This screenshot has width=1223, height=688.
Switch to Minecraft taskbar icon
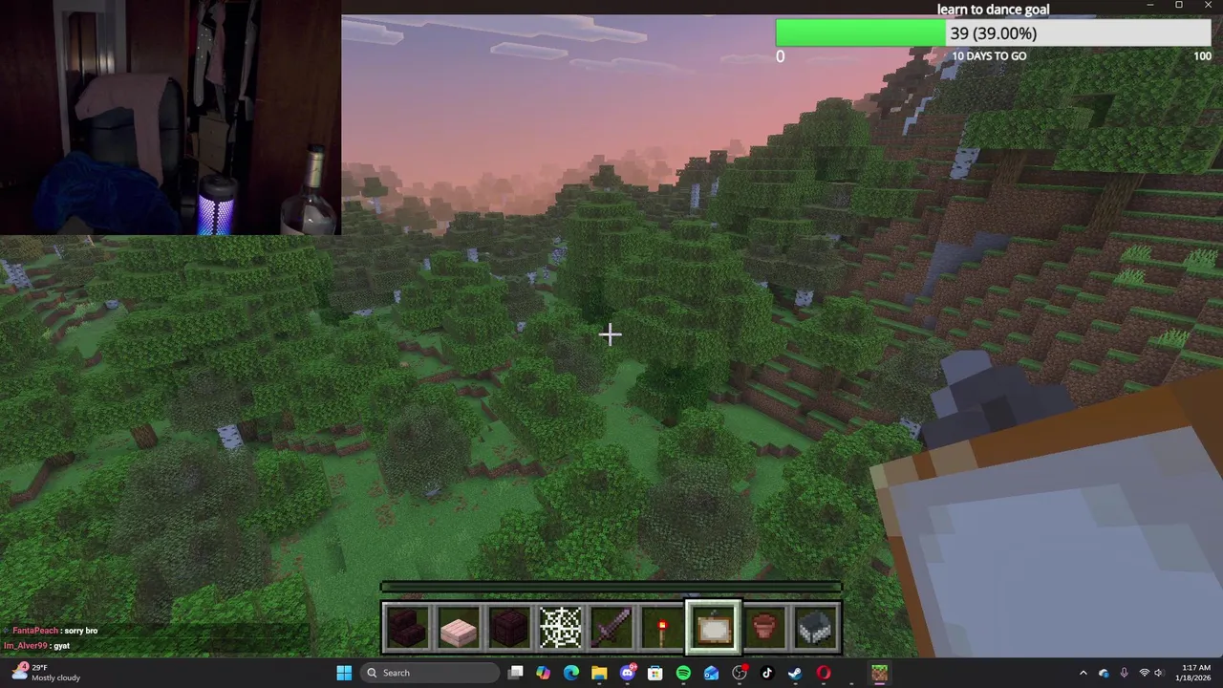(x=879, y=673)
